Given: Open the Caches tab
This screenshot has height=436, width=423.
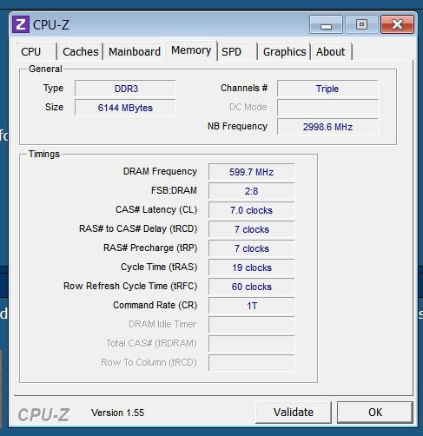Looking at the screenshot, I should (x=80, y=52).
